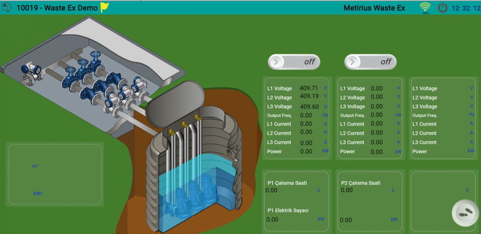The height and width of the screenshot is (234, 481).
Task: Click the Metirius Waste Ex label
Action: pyautogui.click(x=374, y=8)
